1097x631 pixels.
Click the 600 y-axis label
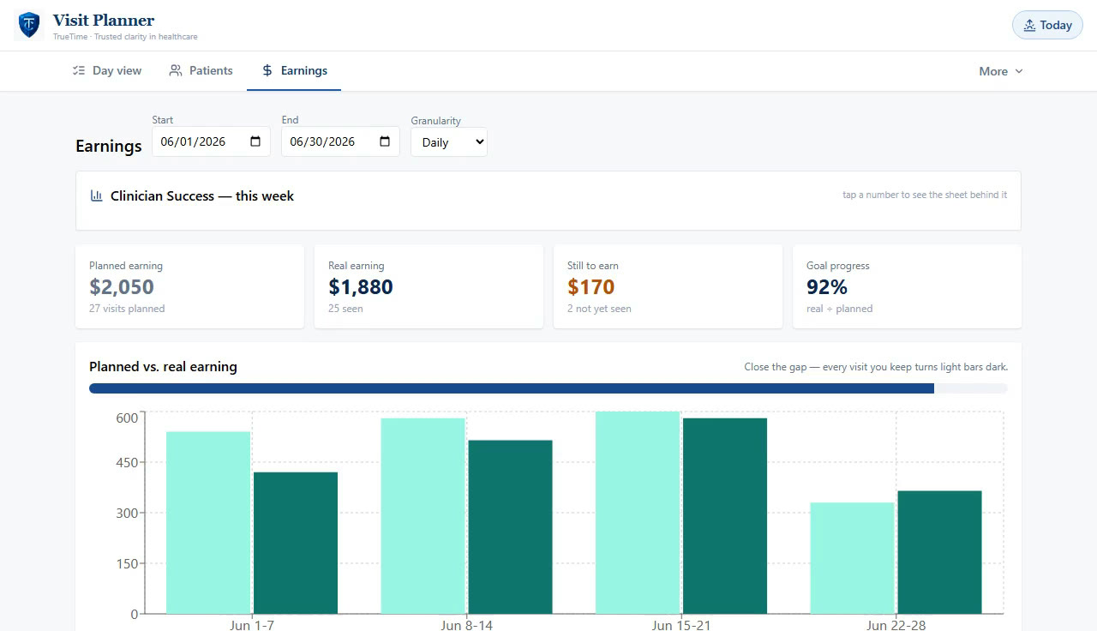(127, 418)
